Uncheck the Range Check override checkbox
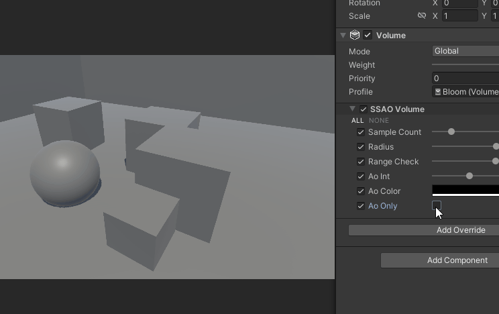This screenshot has height=314, width=499. pyautogui.click(x=361, y=162)
